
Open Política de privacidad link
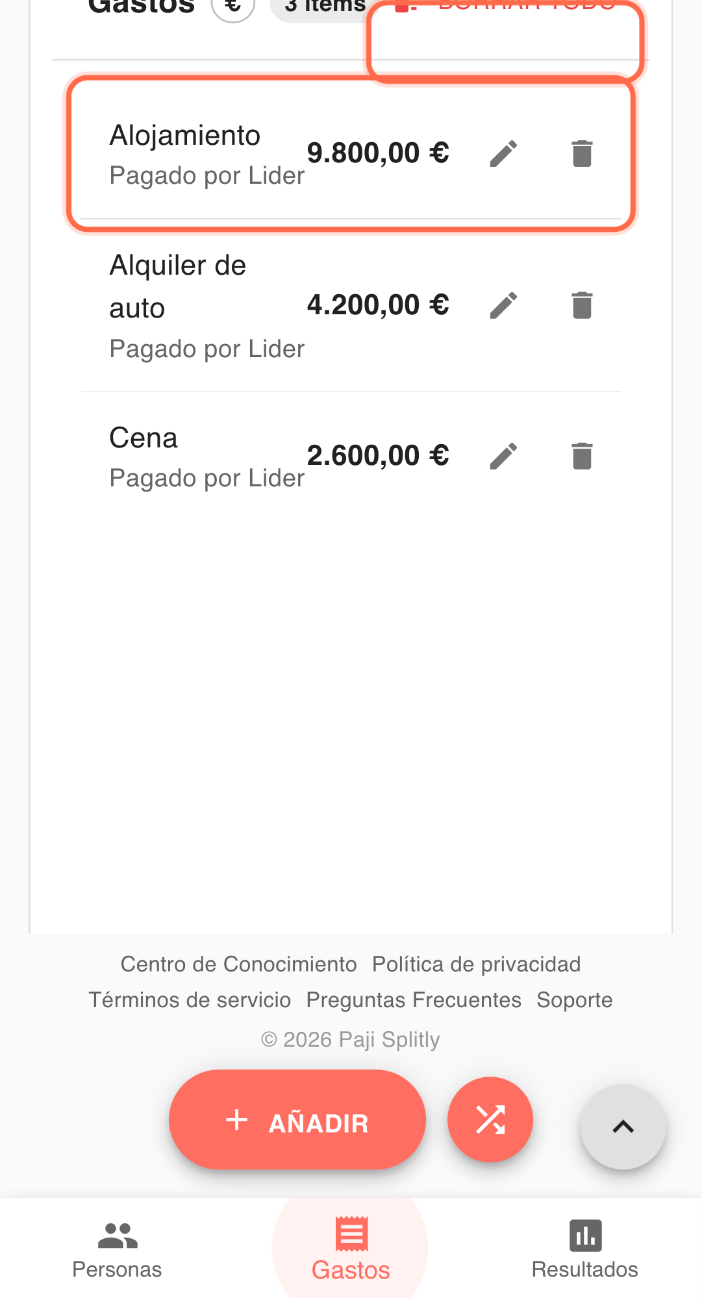476,964
